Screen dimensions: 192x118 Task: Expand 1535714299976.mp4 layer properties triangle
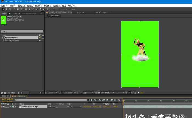coord(11,106)
